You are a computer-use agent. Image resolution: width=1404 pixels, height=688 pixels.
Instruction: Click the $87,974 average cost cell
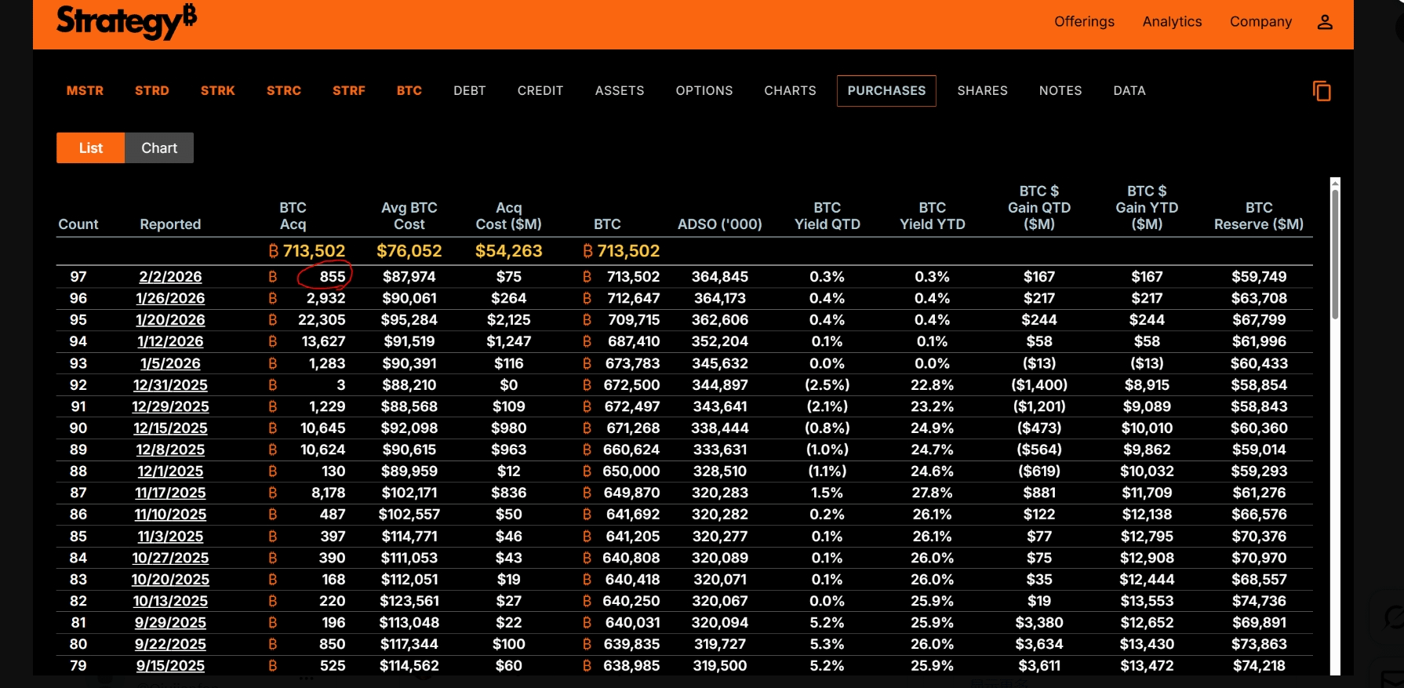point(409,277)
